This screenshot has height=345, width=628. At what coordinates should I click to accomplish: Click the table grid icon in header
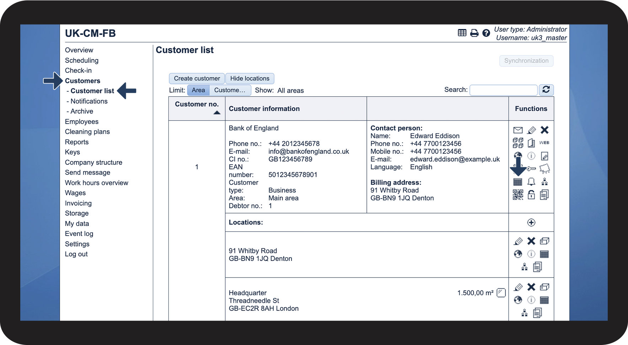tap(462, 33)
